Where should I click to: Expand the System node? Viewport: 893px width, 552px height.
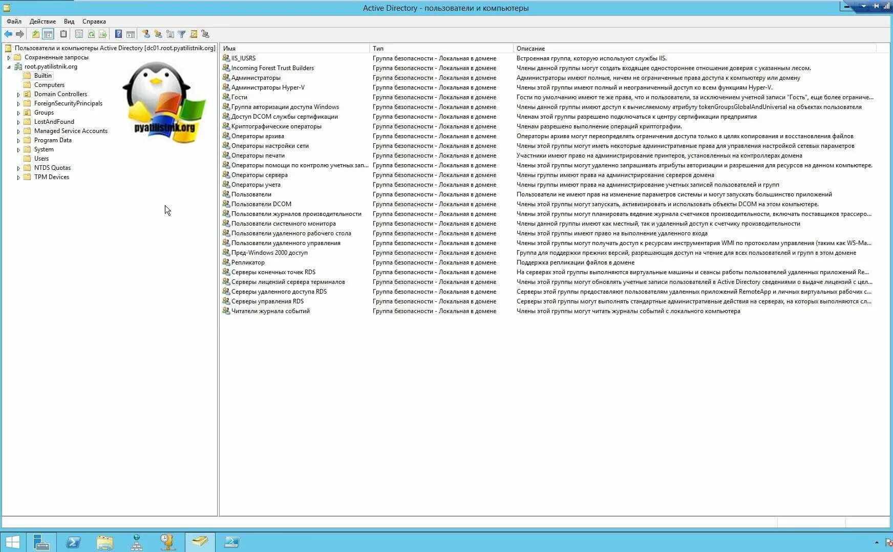click(x=18, y=150)
